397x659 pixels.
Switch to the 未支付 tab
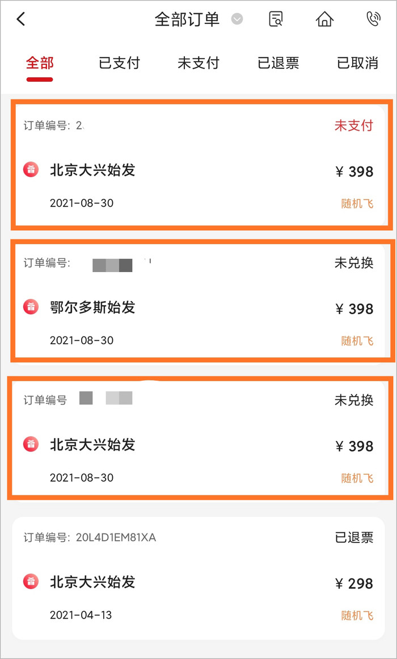[x=198, y=63]
